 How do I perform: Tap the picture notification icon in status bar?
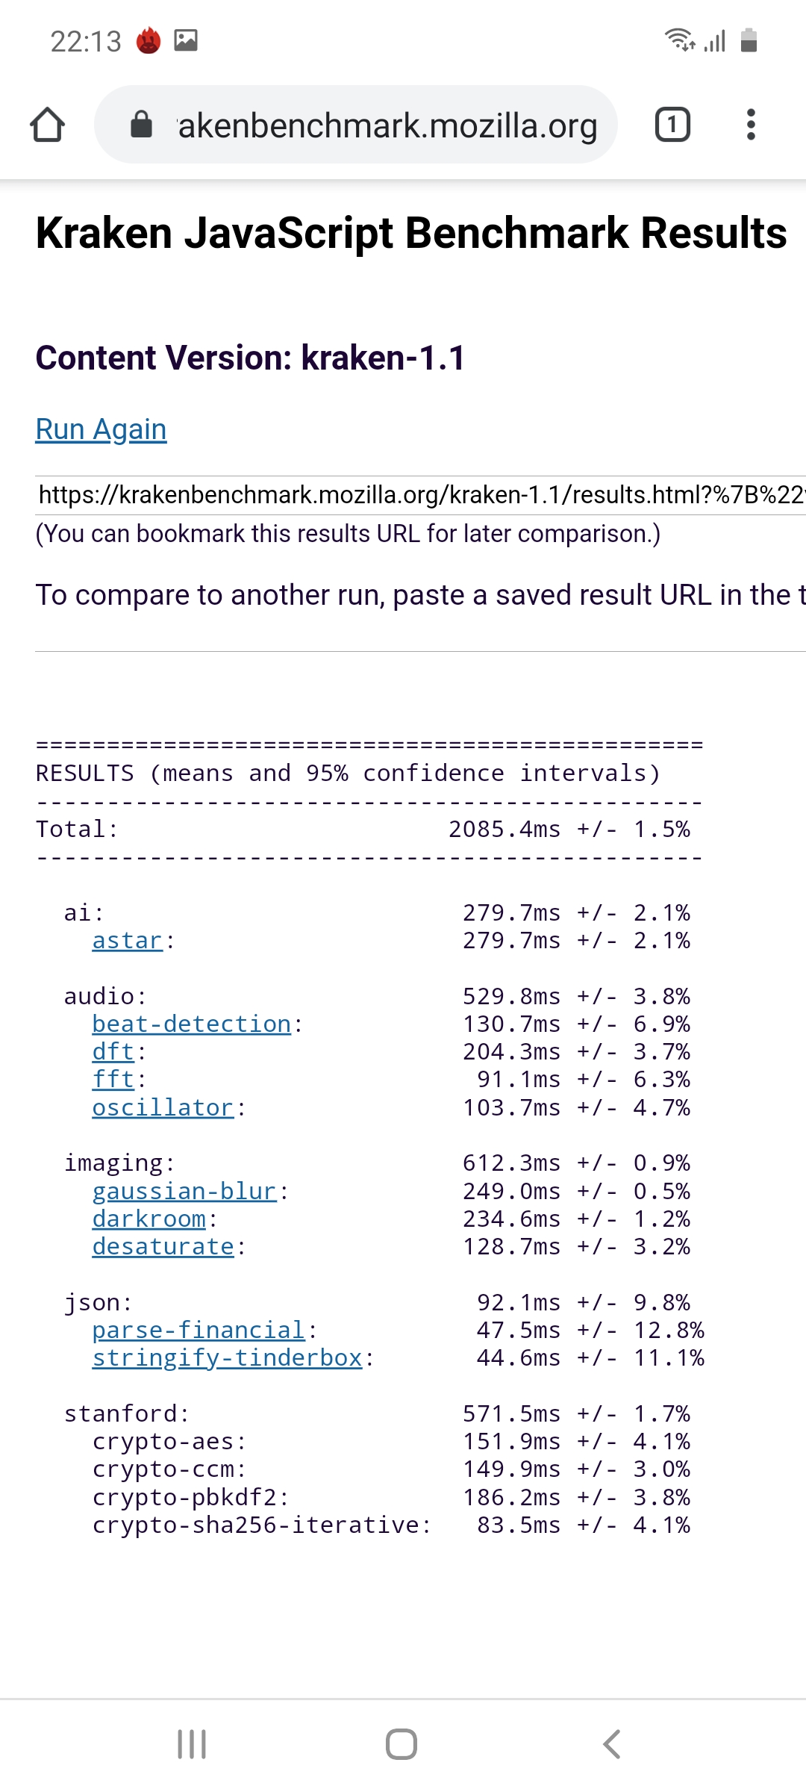coord(186,40)
